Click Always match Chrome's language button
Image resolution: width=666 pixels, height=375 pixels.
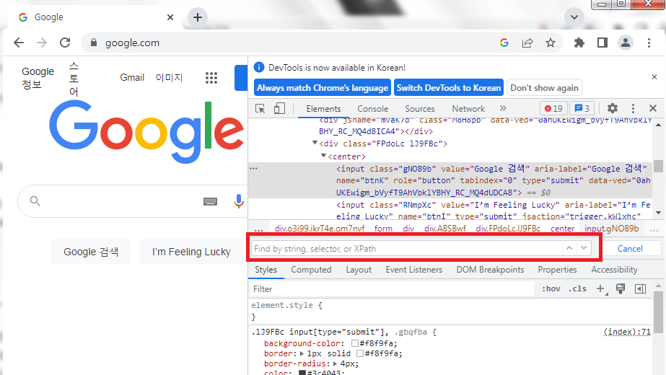coord(323,88)
